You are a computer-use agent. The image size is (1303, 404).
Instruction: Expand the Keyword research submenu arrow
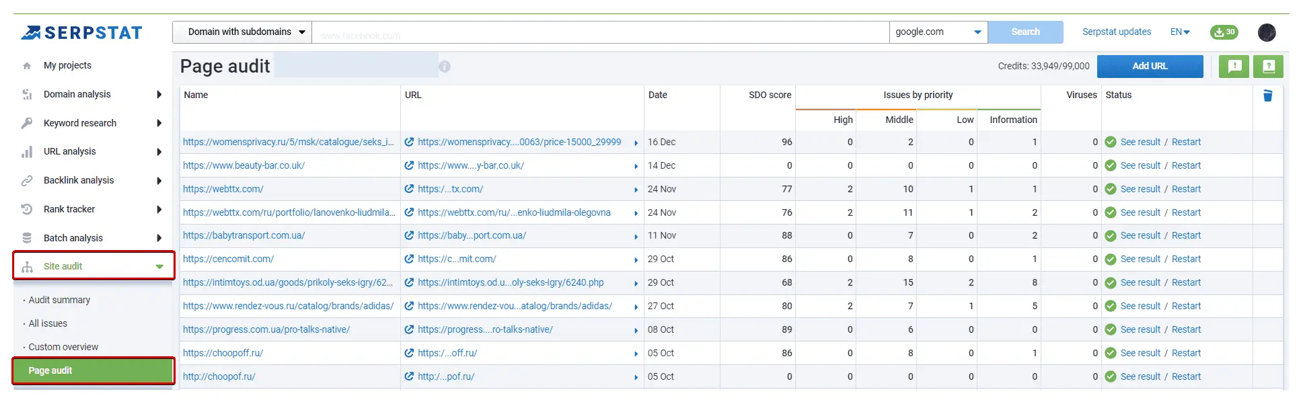159,123
